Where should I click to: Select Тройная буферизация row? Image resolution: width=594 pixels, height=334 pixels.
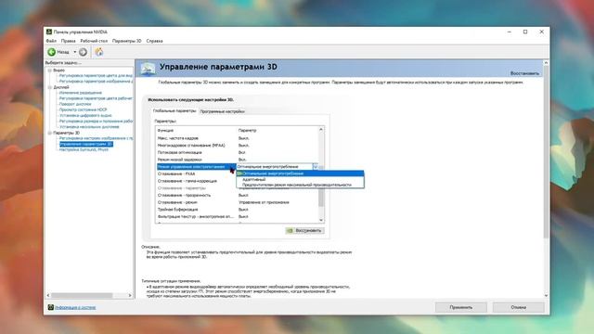(x=237, y=210)
